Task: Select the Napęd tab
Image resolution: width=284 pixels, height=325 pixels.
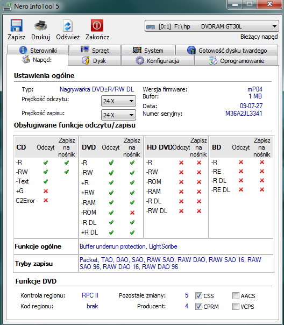Action: point(37,60)
